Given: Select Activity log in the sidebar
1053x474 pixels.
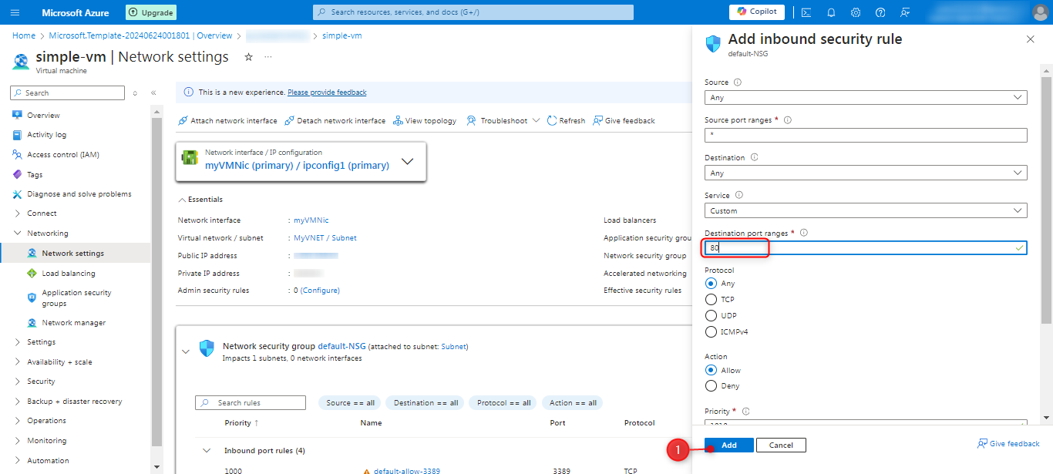Looking at the screenshot, I should tap(46, 135).
